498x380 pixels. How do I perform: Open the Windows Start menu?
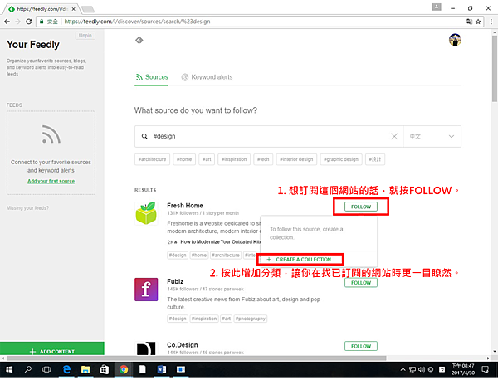pyautogui.click(x=9, y=369)
